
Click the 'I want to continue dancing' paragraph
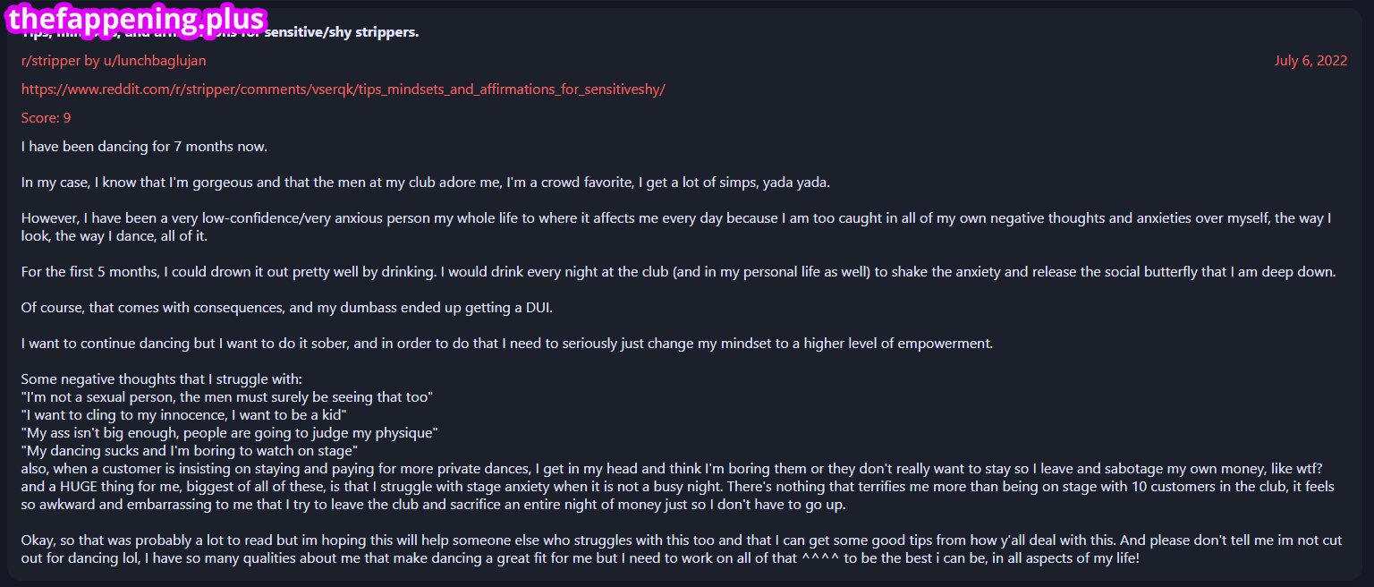pyautogui.click(x=505, y=344)
